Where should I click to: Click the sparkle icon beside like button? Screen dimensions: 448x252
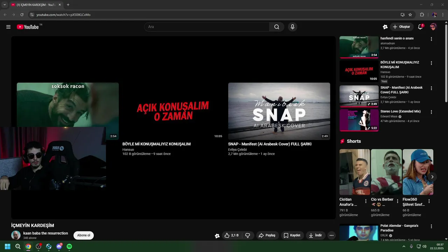[217, 236]
